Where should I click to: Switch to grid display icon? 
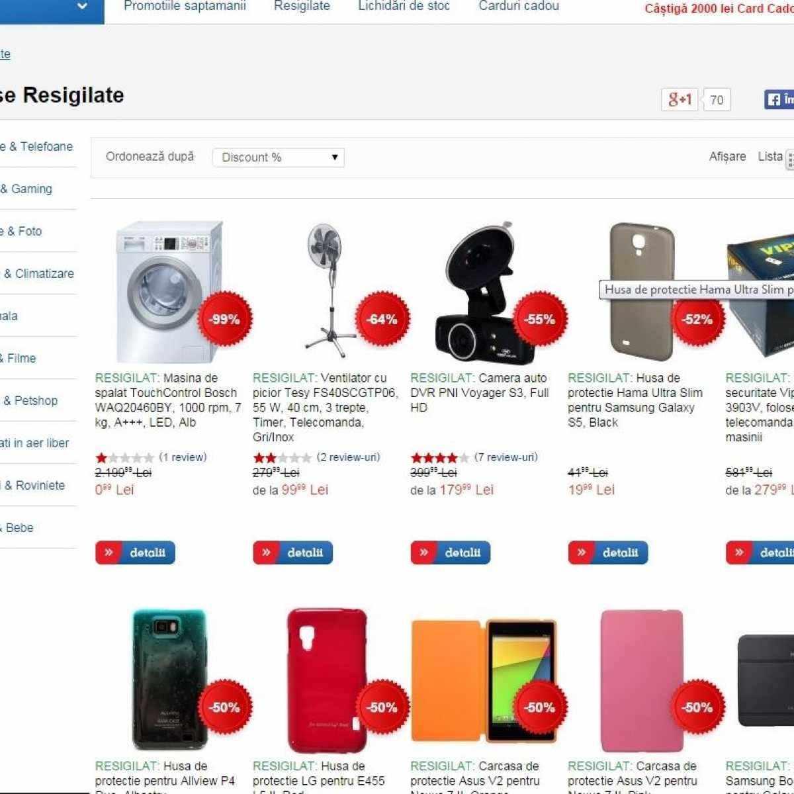790,158
